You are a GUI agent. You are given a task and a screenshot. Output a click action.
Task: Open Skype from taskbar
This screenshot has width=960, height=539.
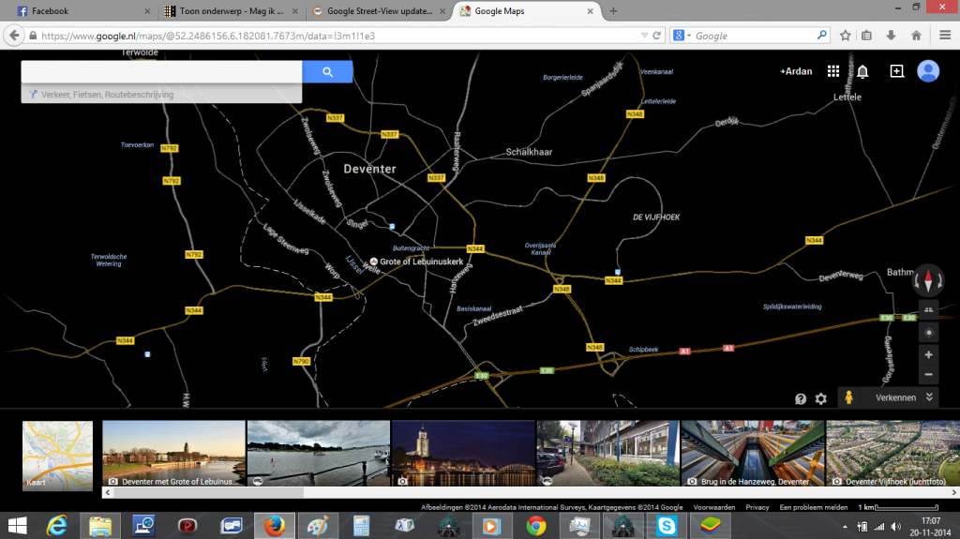[667, 526]
